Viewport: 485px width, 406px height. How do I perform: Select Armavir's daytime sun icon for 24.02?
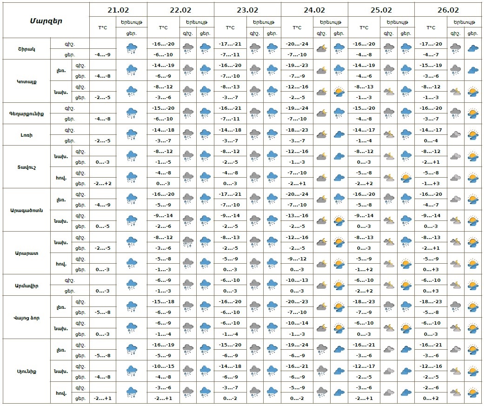point(339,285)
